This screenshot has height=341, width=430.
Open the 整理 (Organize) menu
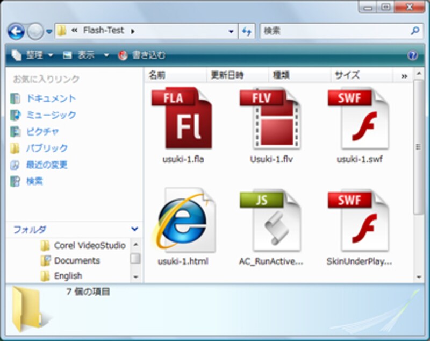pyautogui.click(x=32, y=55)
